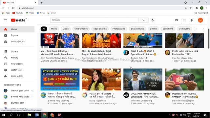Click the YouTube search field

[x=94, y=20]
